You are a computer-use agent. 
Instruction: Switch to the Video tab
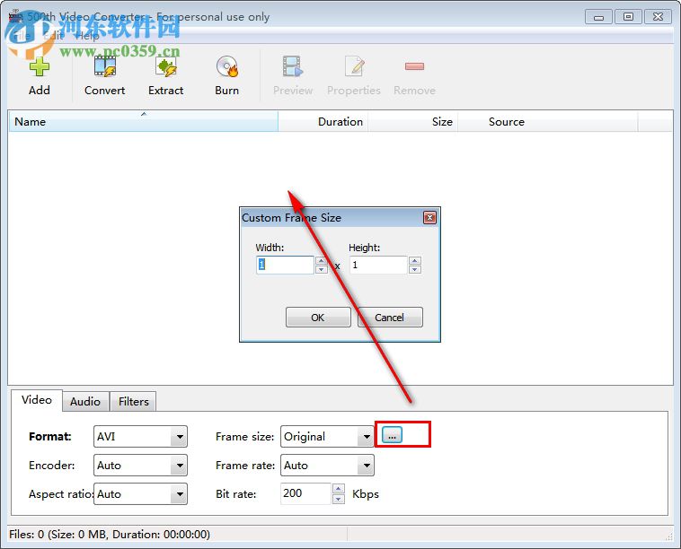(37, 400)
